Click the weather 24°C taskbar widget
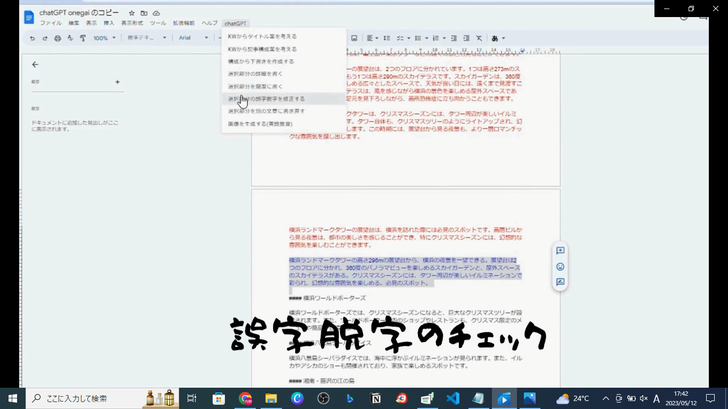Viewport: 728px width, 409px height. click(573, 398)
